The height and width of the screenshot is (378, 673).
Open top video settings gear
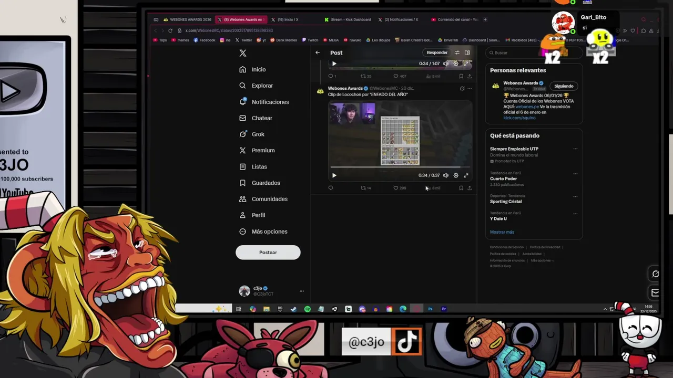(x=456, y=64)
